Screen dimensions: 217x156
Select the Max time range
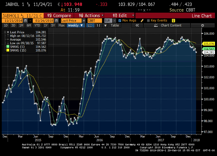[61, 25]
